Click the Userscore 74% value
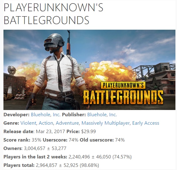The image size is (177, 170). click(74, 140)
